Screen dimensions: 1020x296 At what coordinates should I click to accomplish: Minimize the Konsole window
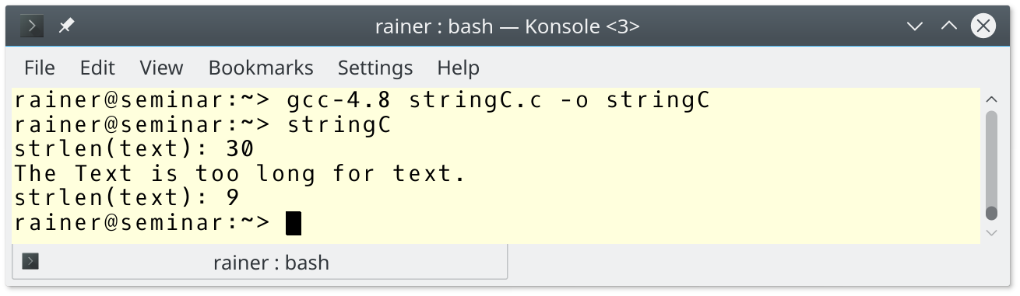coord(915,26)
